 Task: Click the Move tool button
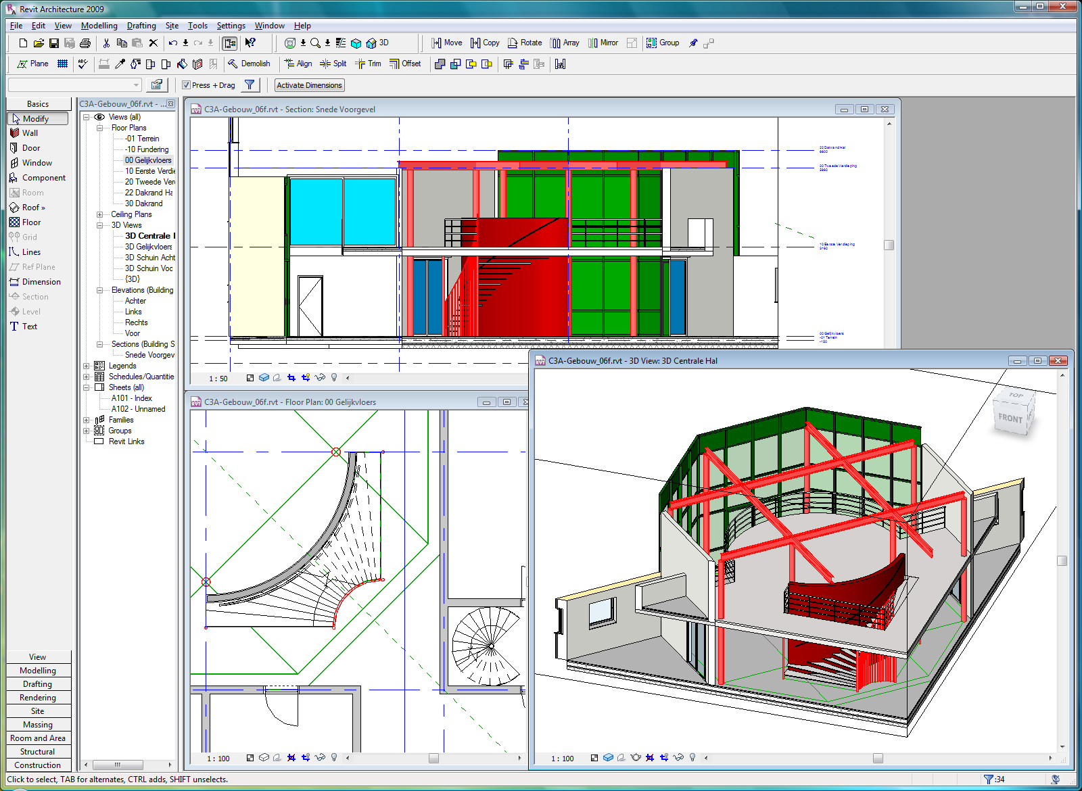[x=447, y=43]
